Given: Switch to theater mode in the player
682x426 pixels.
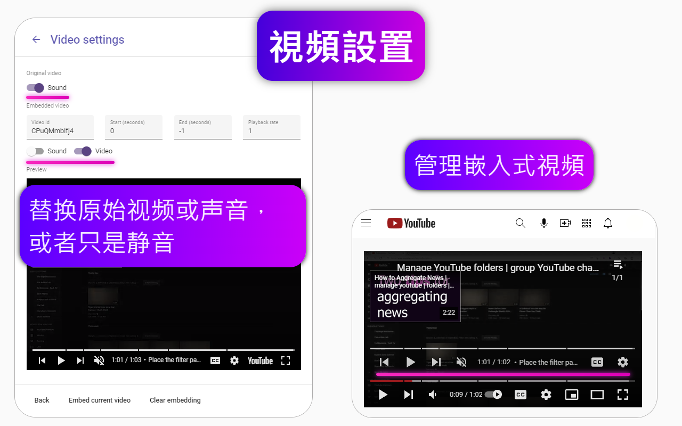Looking at the screenshot, I should point(597,395).
